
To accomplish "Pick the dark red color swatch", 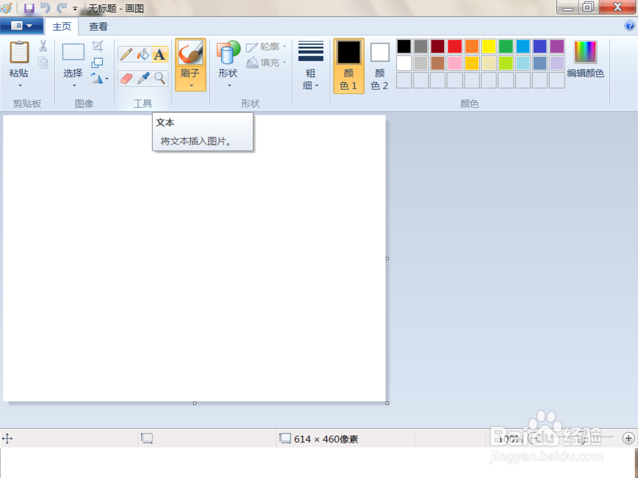I will (438, 47).
